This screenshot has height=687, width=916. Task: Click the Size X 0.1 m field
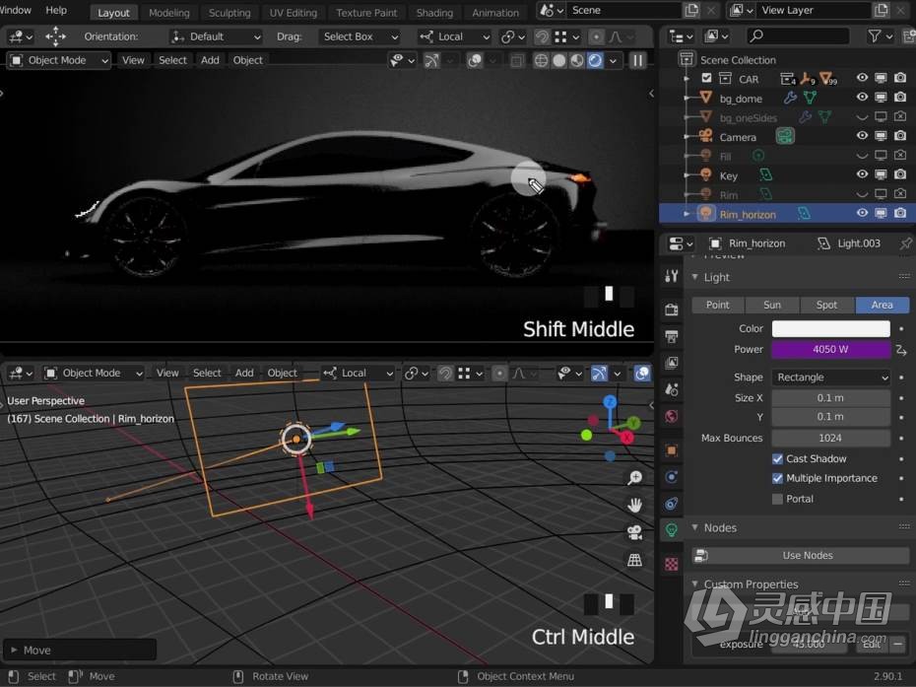click(x=830, y=398)
